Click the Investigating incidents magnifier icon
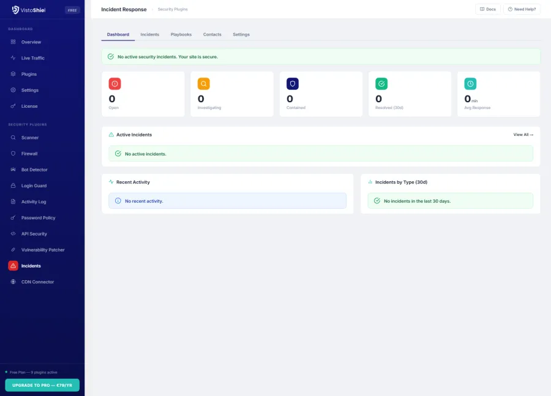Screen dimensions: 551x396 point(204,83)
